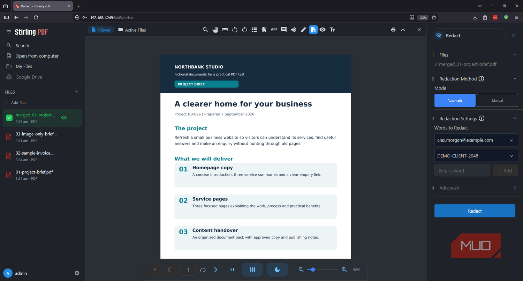
Task: Focus the Enter a word field
Action: (462, 171)
